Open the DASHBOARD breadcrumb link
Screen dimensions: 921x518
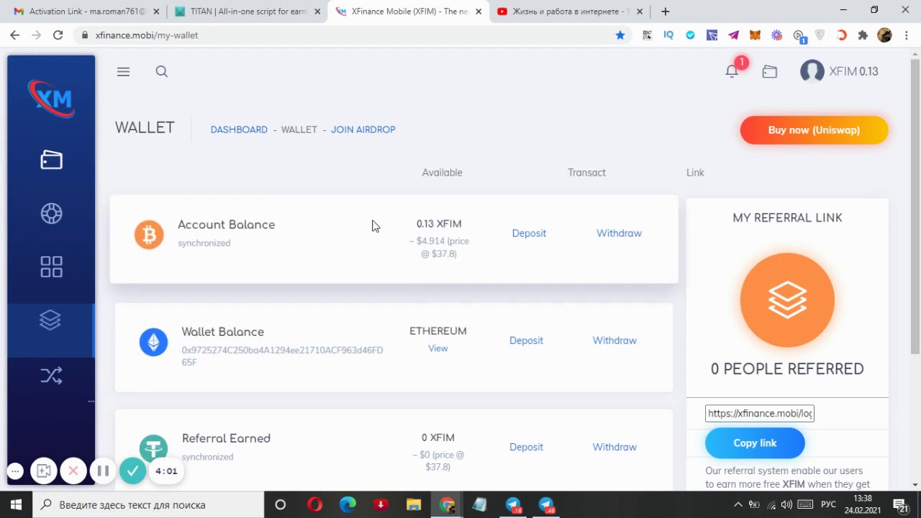(x=239, y=129)
